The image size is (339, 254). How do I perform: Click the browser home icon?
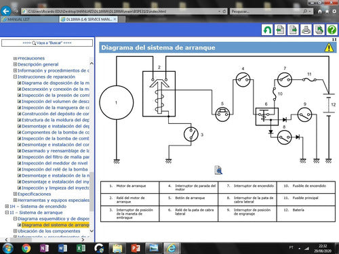[x=319, y=12]
